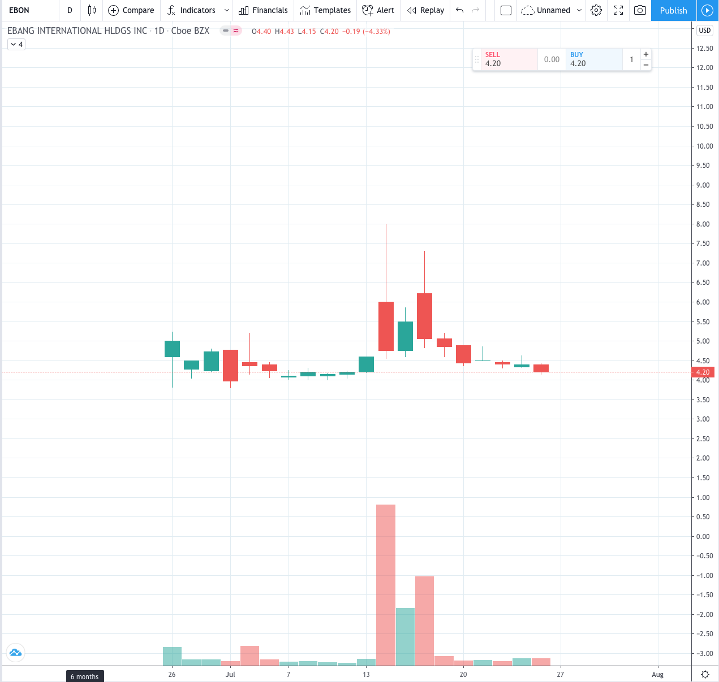Take a chart snapshot with camera icon

pos(640,10)
